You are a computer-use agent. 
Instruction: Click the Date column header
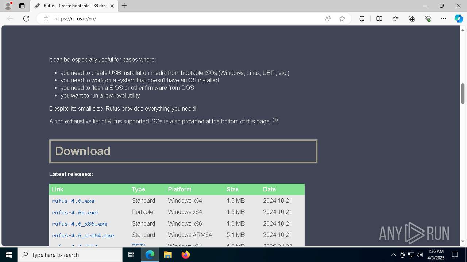(269, 189)
